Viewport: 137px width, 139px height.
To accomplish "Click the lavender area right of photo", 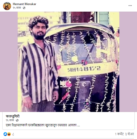I will click(128, 62).
